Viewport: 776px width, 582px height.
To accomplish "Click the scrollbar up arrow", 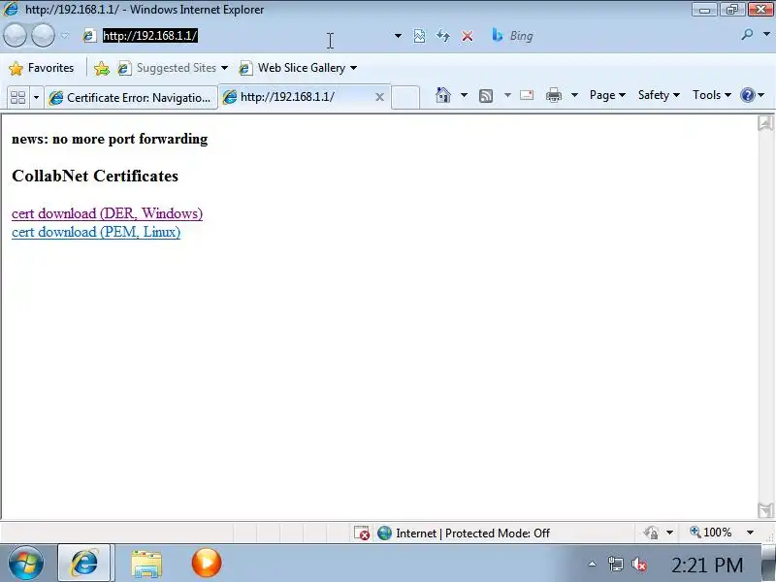I will pyautogui.click(x=765, y=123).
